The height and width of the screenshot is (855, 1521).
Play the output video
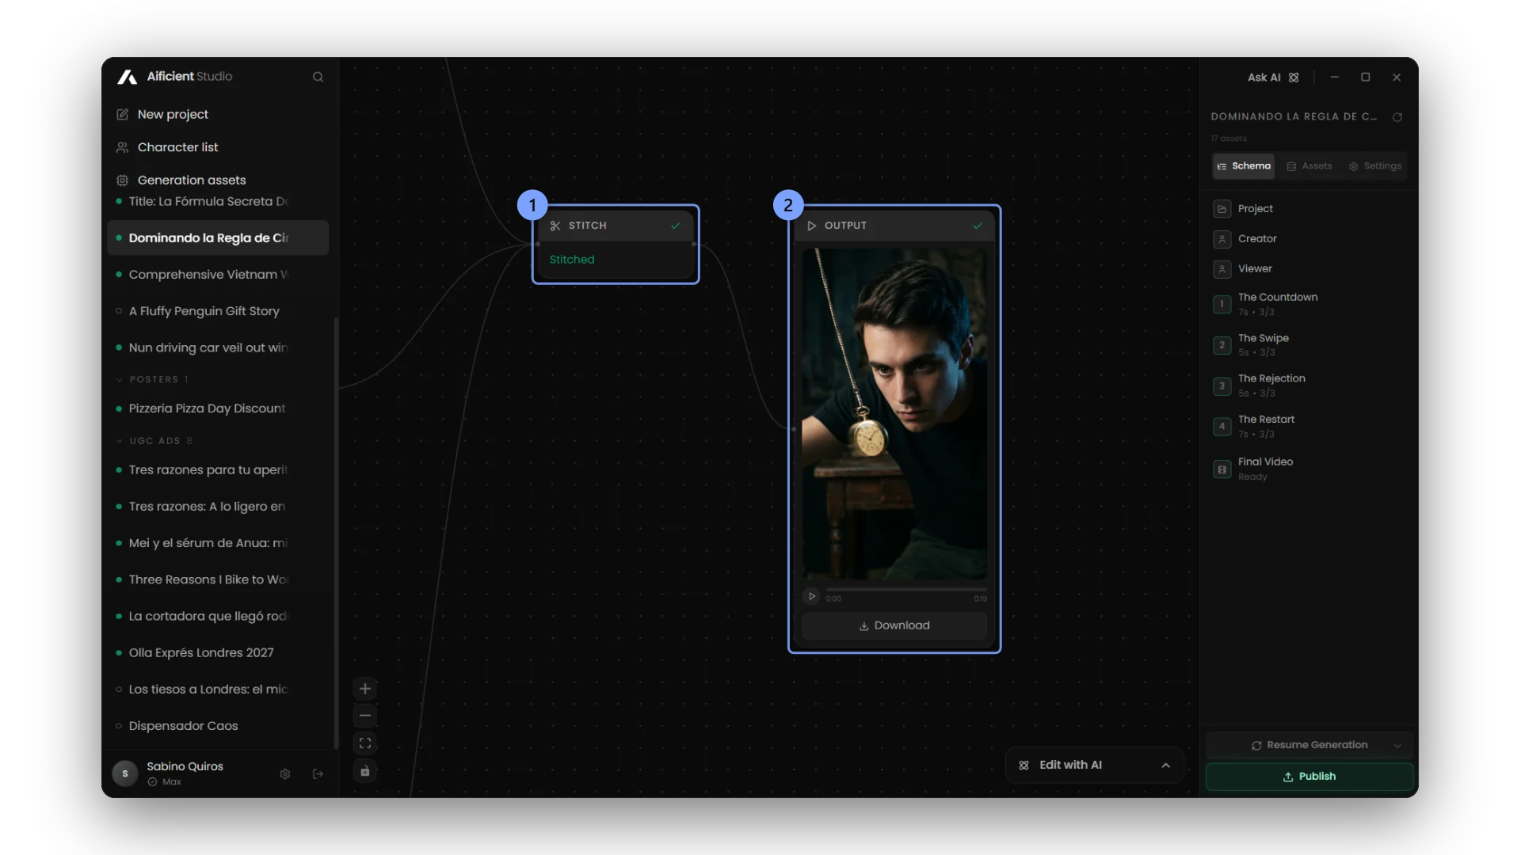point(811,597)
